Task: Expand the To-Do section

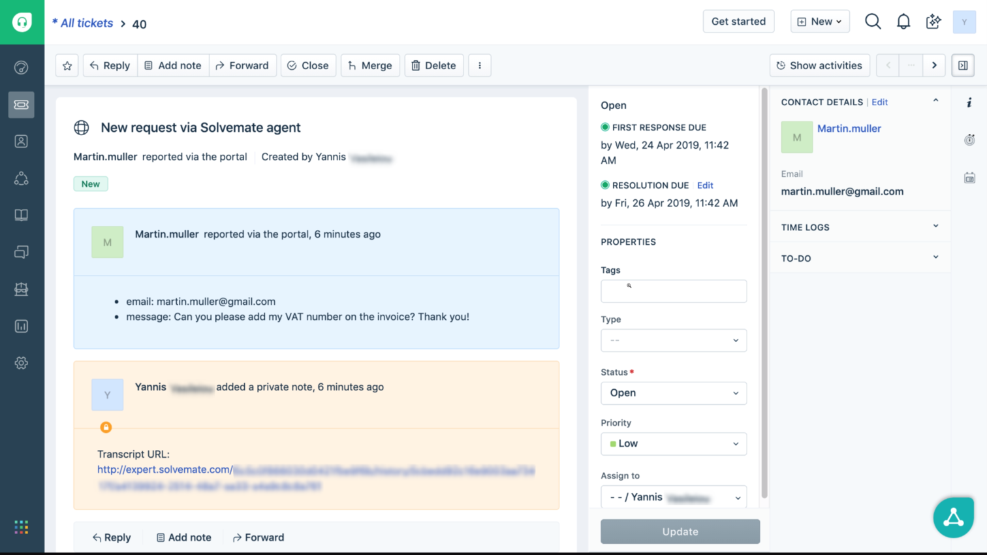Action: click(x=859, y=259)
